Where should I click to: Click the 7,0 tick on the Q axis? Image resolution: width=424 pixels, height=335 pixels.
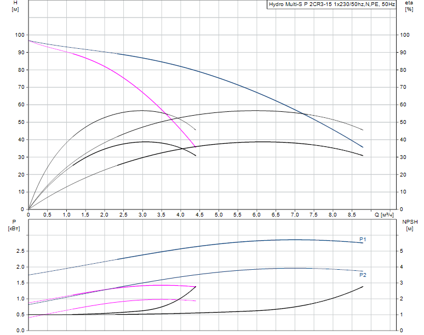(295, 215)
